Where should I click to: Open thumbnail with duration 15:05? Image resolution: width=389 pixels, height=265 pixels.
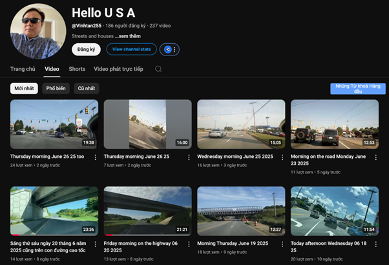(x=241, y=124)
